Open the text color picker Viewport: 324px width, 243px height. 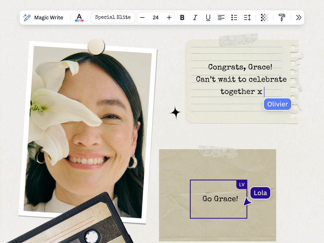(79, 17)
